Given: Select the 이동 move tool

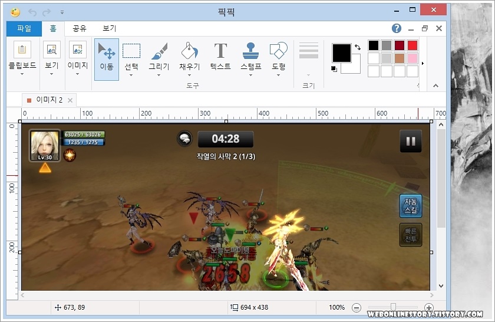Looking at the screenshot, I should tap(107, 60).
